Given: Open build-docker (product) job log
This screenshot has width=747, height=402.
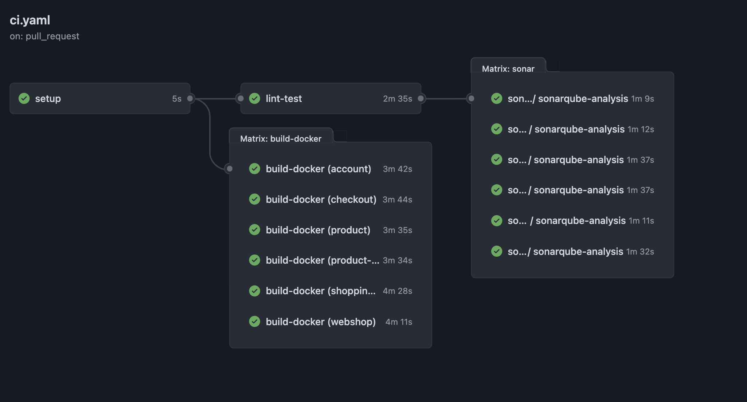Looking at the screenshot, I should 318,230.
